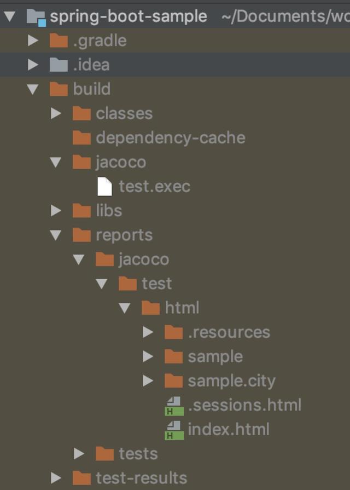The image size is (350, 490).
Task: Expand the .gradle directory
Action: pyautogui.click(x=33, y=40)
